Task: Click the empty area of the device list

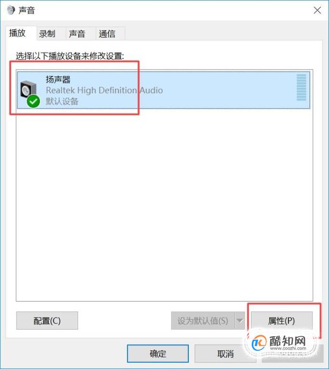Action: 164,205
